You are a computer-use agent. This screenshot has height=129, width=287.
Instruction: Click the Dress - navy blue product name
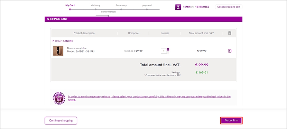coord(77,48)
